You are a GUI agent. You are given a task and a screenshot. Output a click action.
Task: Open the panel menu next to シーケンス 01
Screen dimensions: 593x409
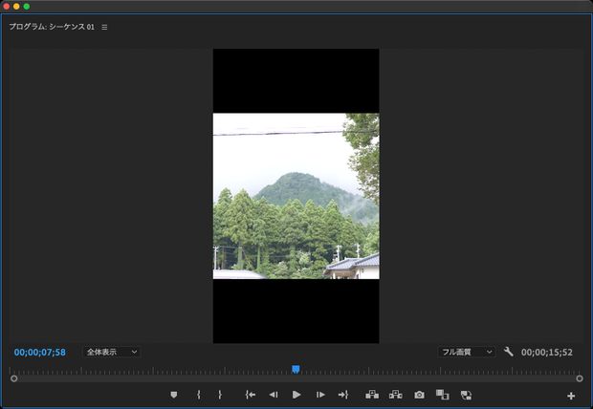click(x=104, y=27)
